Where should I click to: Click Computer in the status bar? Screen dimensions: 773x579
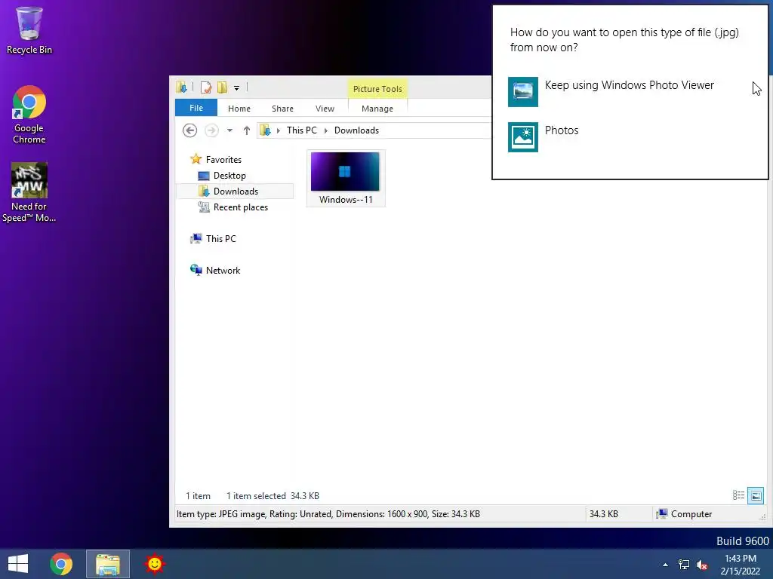(684, 514)
